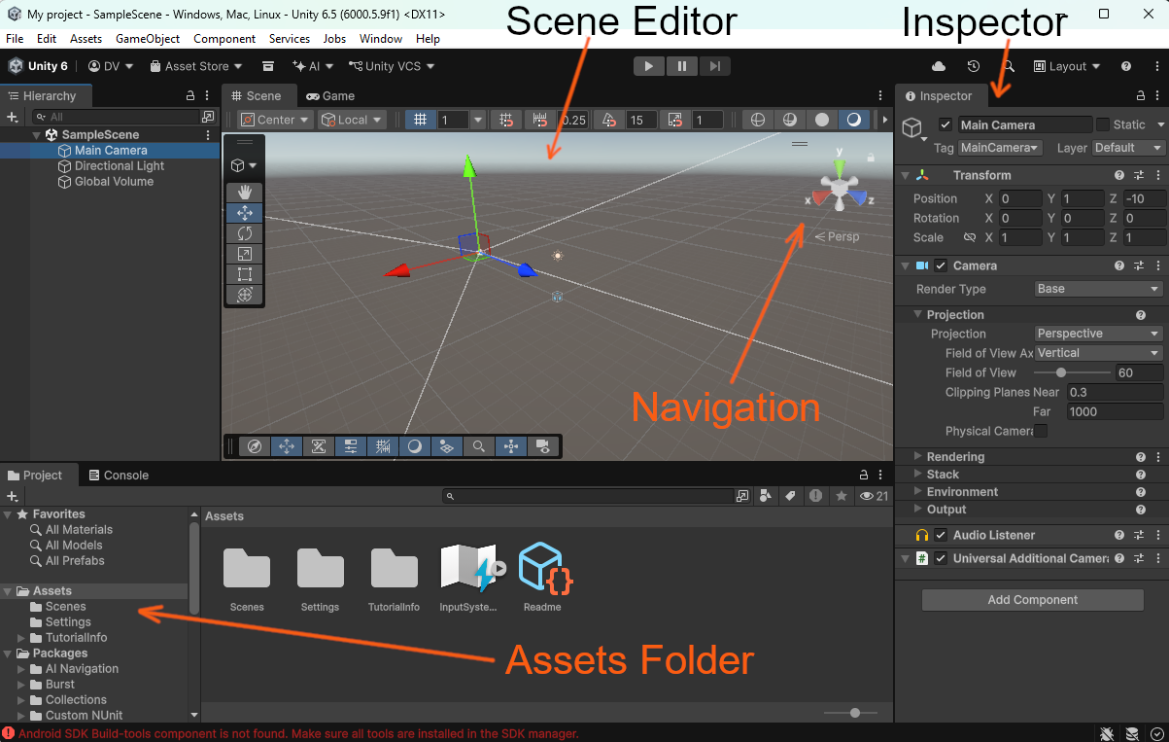Open the Unity VCS button
Image resolution: width=1169 pixels, height=742 pixels.
click(392, 66)
